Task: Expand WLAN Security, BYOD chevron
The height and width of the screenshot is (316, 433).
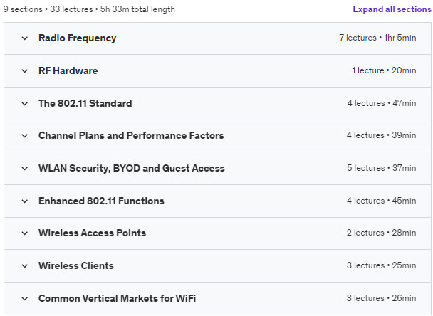Action: [x=25, y=169]
